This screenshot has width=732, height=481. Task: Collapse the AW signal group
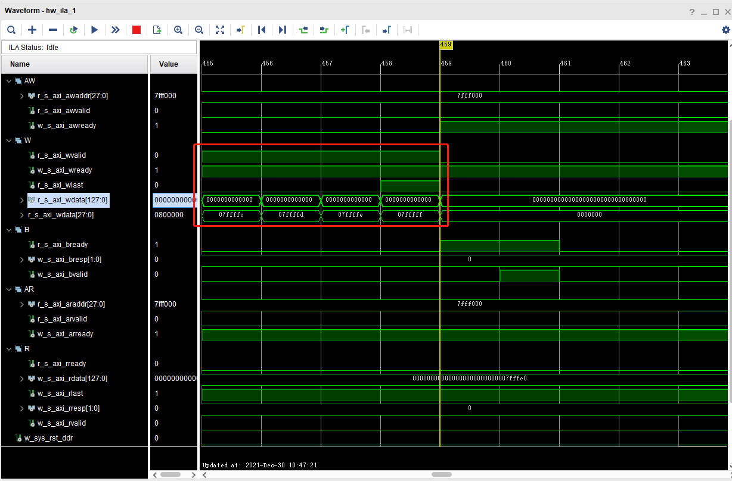pyautogui.click(x=8, y=80)
